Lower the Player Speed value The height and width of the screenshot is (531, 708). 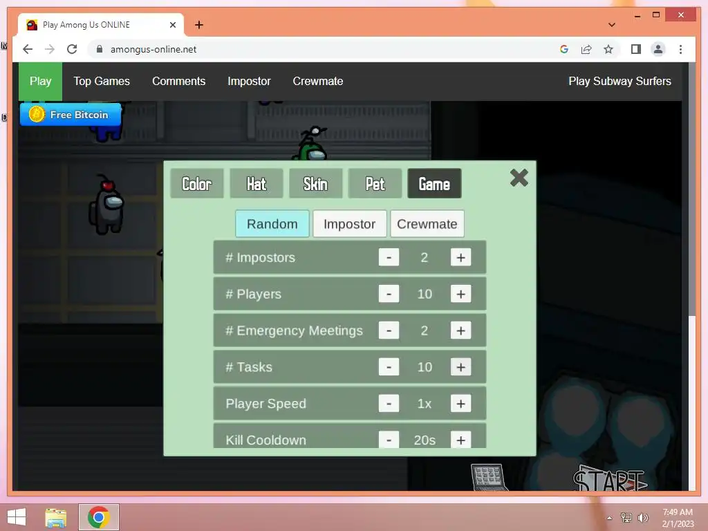coord(389,404)
